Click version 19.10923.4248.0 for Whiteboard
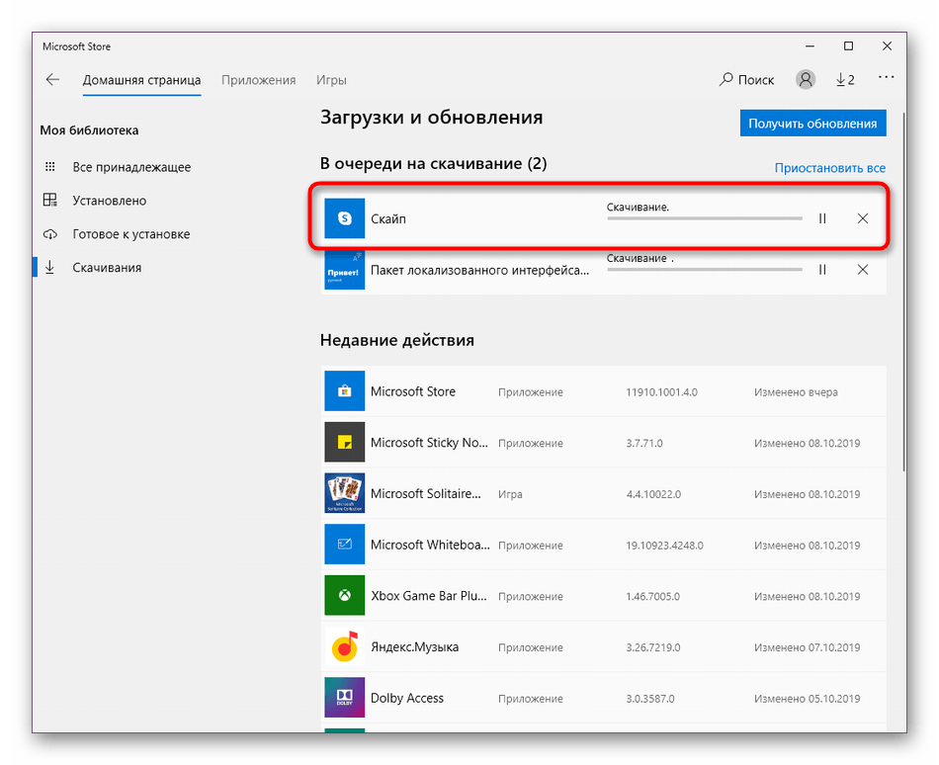This screenshot has height=765, width=939. 665,546
